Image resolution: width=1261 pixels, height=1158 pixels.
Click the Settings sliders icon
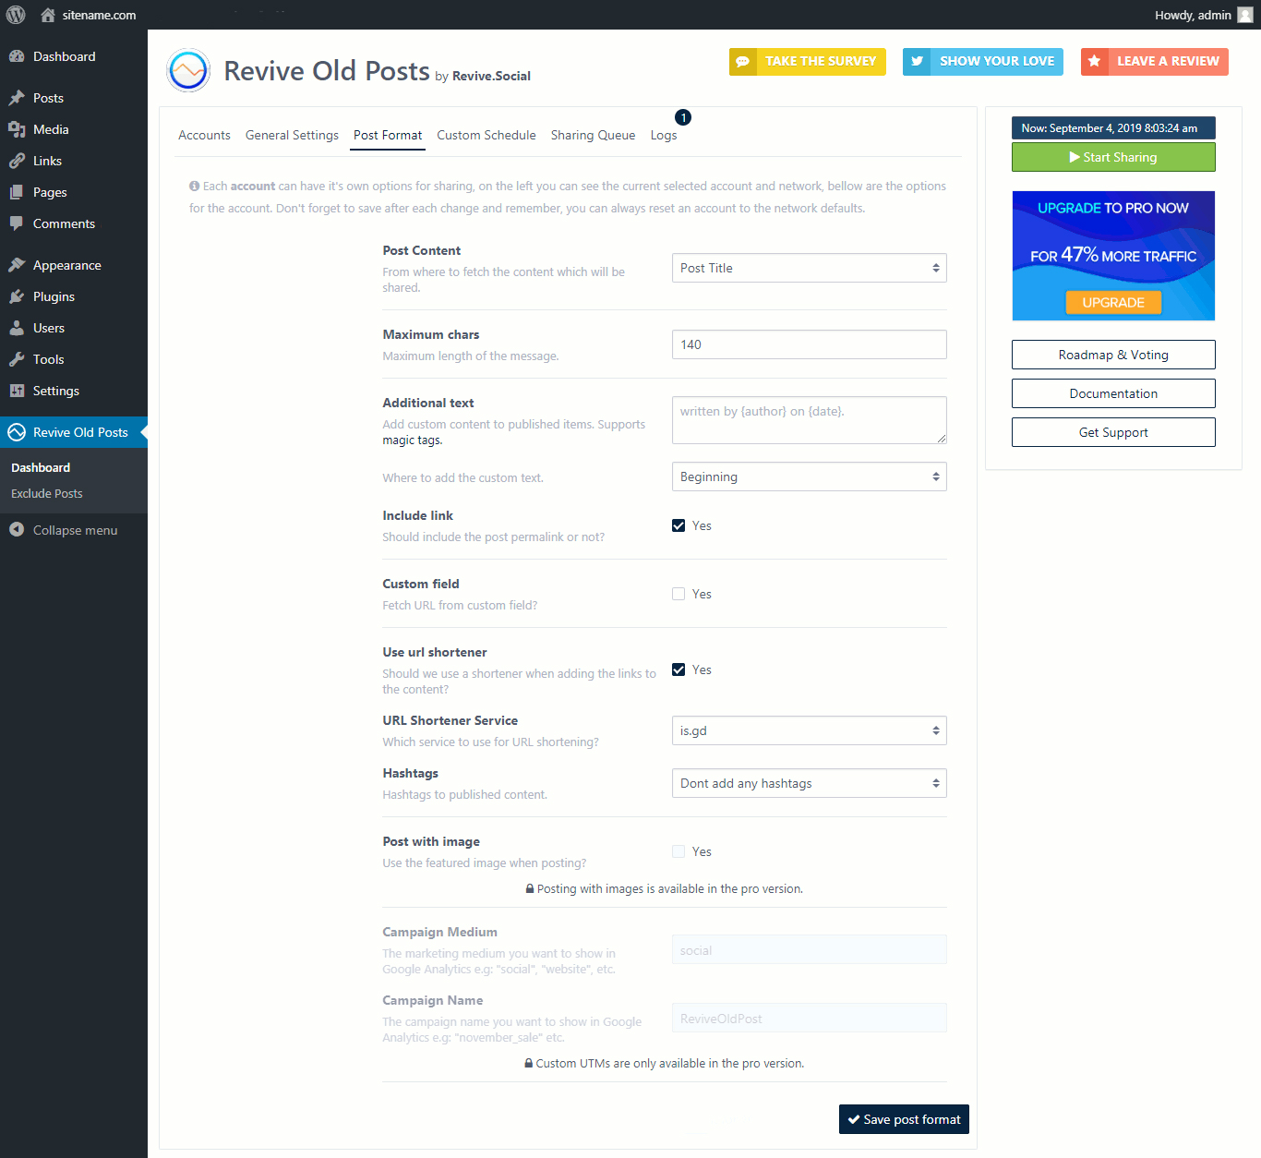pos(17,391)
